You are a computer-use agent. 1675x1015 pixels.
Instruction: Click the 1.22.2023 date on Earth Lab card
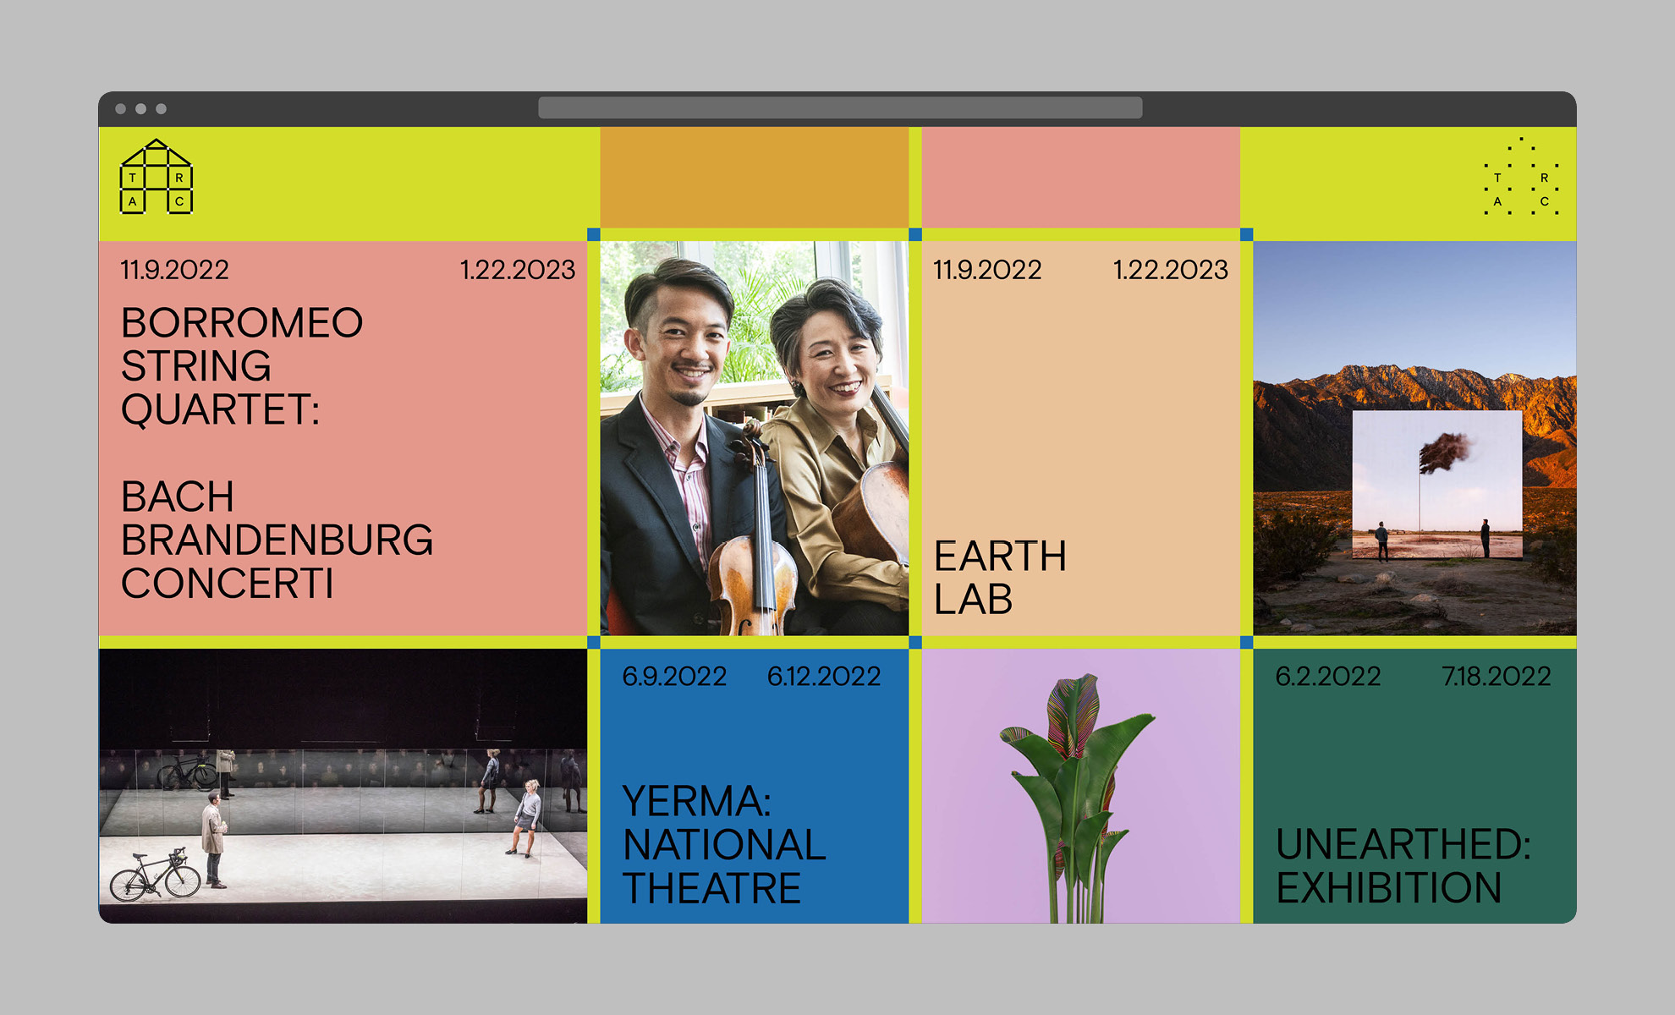[x=1171, y=270]
